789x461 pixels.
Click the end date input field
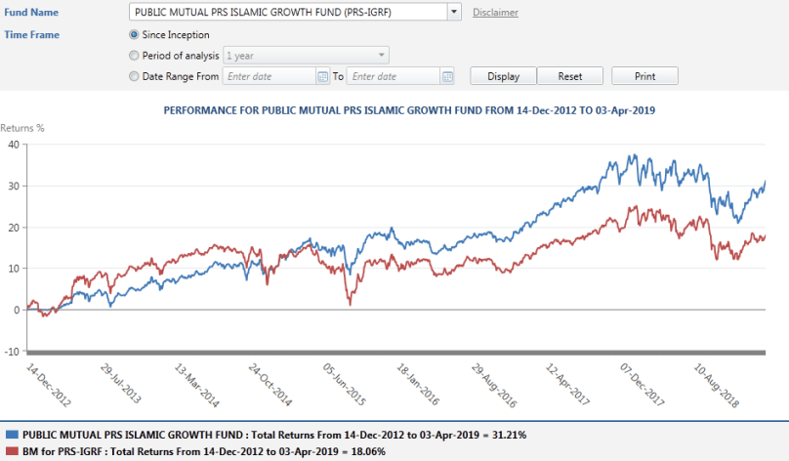pos(393,76)
